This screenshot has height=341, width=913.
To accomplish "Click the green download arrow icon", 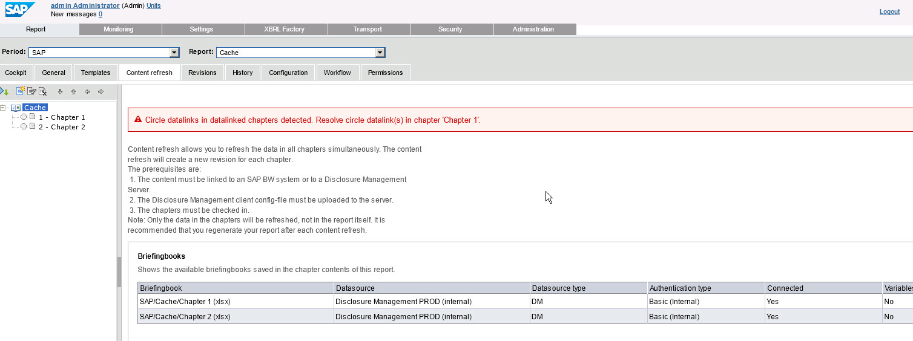I will pos(5,91).
